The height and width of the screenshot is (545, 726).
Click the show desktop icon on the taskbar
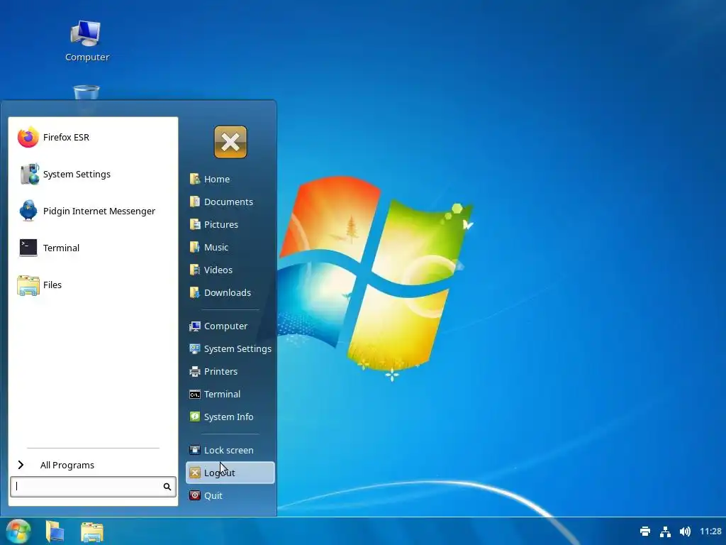pos(55,531)
